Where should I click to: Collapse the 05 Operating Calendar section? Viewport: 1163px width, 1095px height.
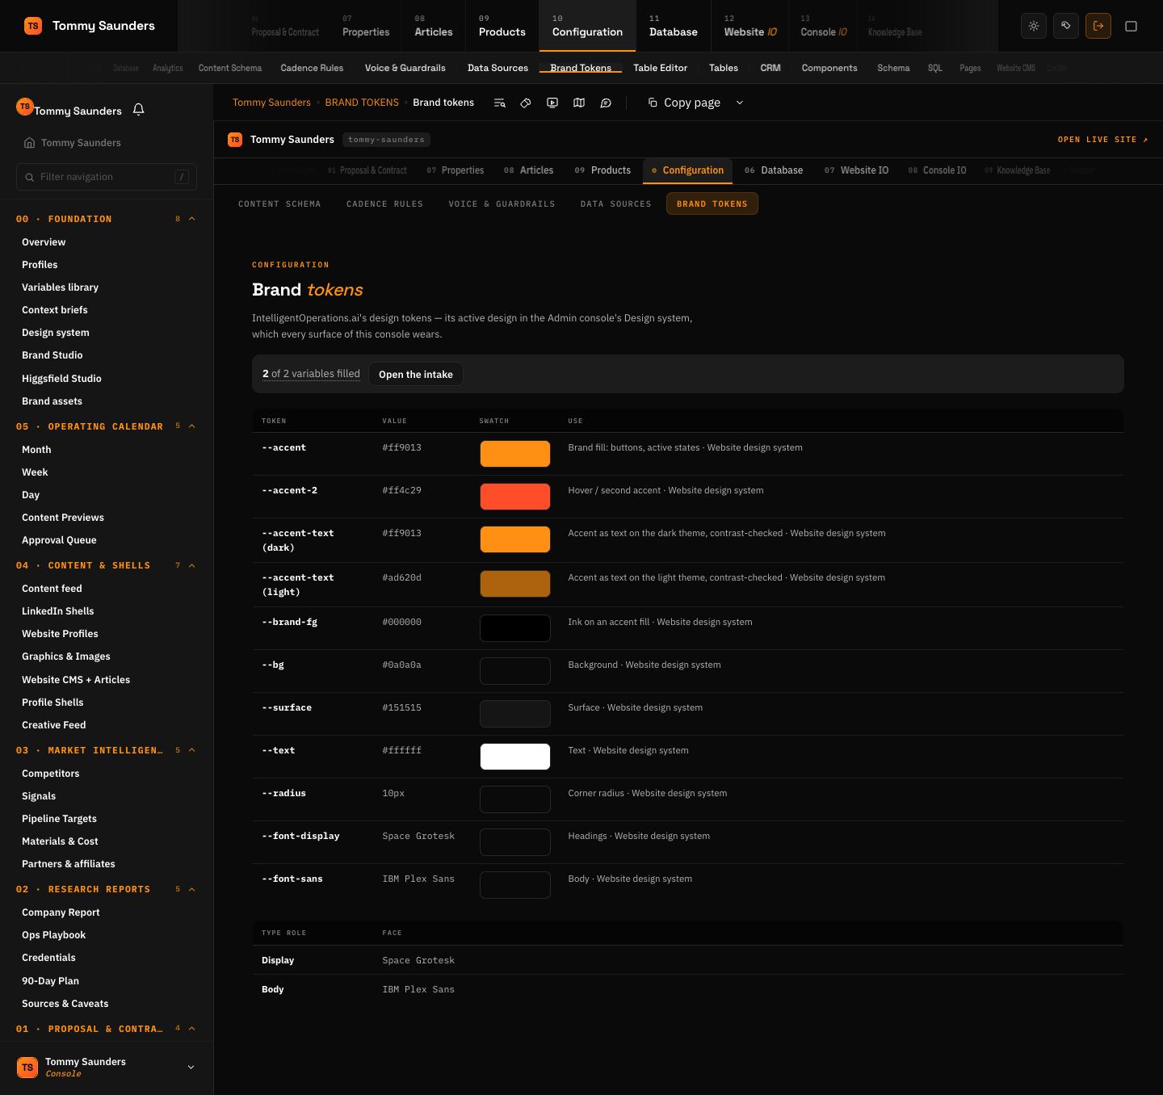click(x=191, y=426)
